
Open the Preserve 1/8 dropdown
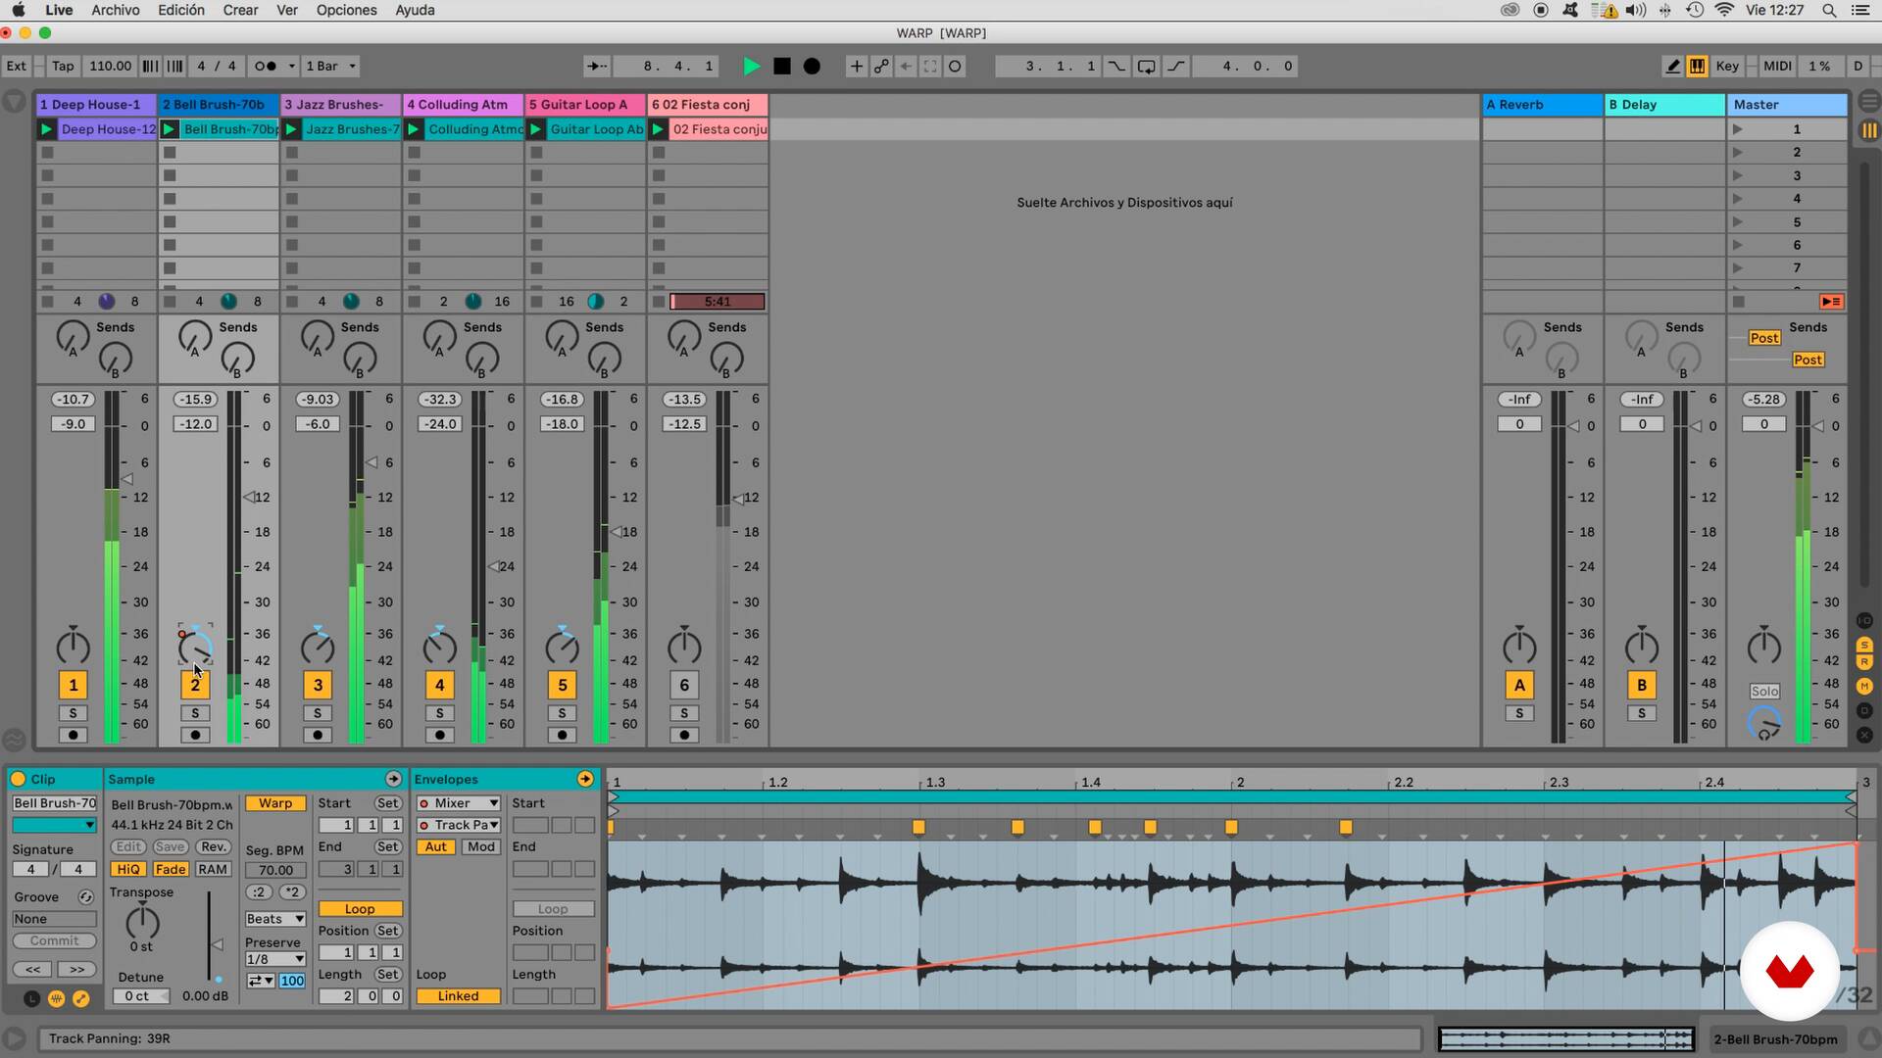point(274,959)
